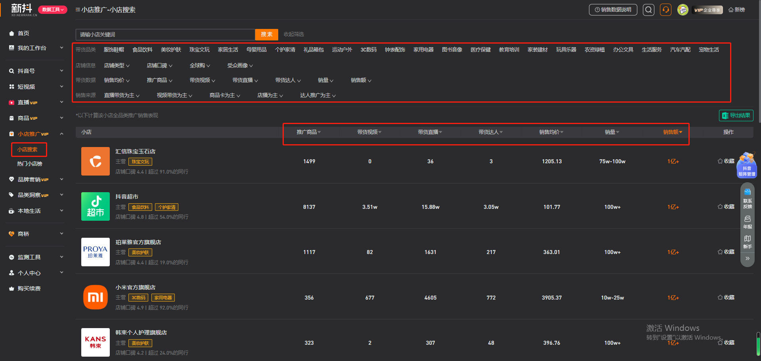The image size is (761, 361).
Task: Open the 新手 guide floating icon
Action: click(x=748, y=242)
